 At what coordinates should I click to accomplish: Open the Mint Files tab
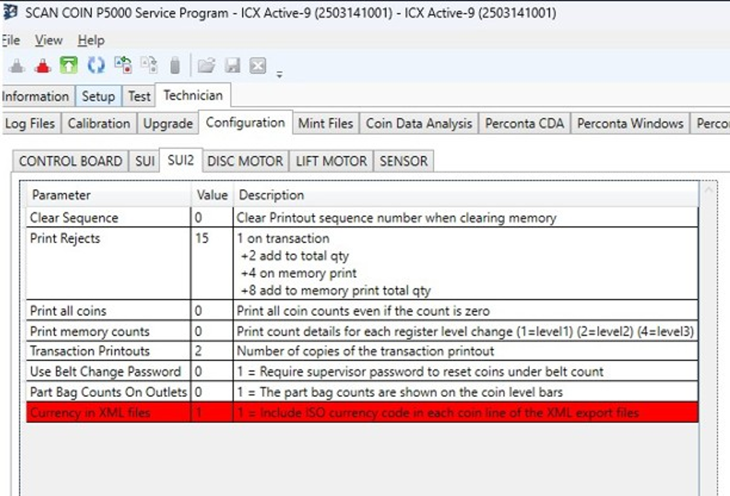click(326, 124)
